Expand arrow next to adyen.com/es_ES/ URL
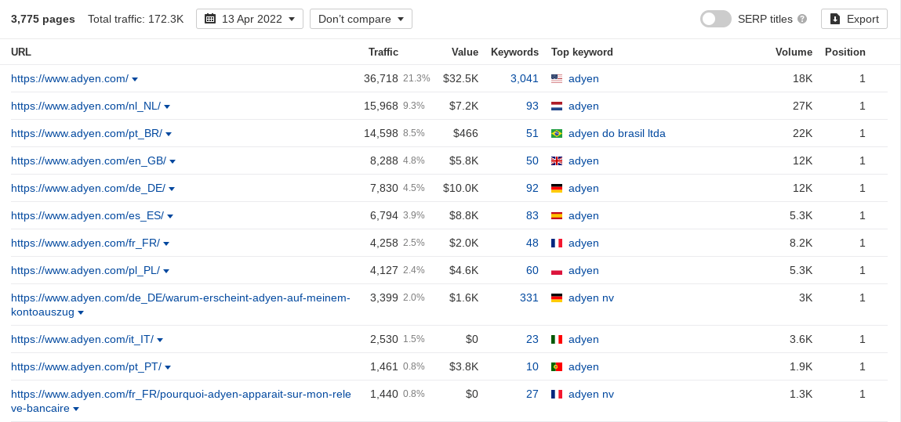This screenshot has height=422, width=901. click(x=170, y=216)
